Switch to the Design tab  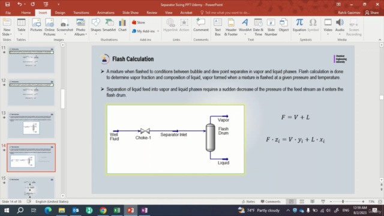click(60, 13)
